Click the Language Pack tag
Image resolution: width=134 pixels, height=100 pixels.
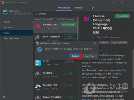pyautogui.click(x=119, y=42)
